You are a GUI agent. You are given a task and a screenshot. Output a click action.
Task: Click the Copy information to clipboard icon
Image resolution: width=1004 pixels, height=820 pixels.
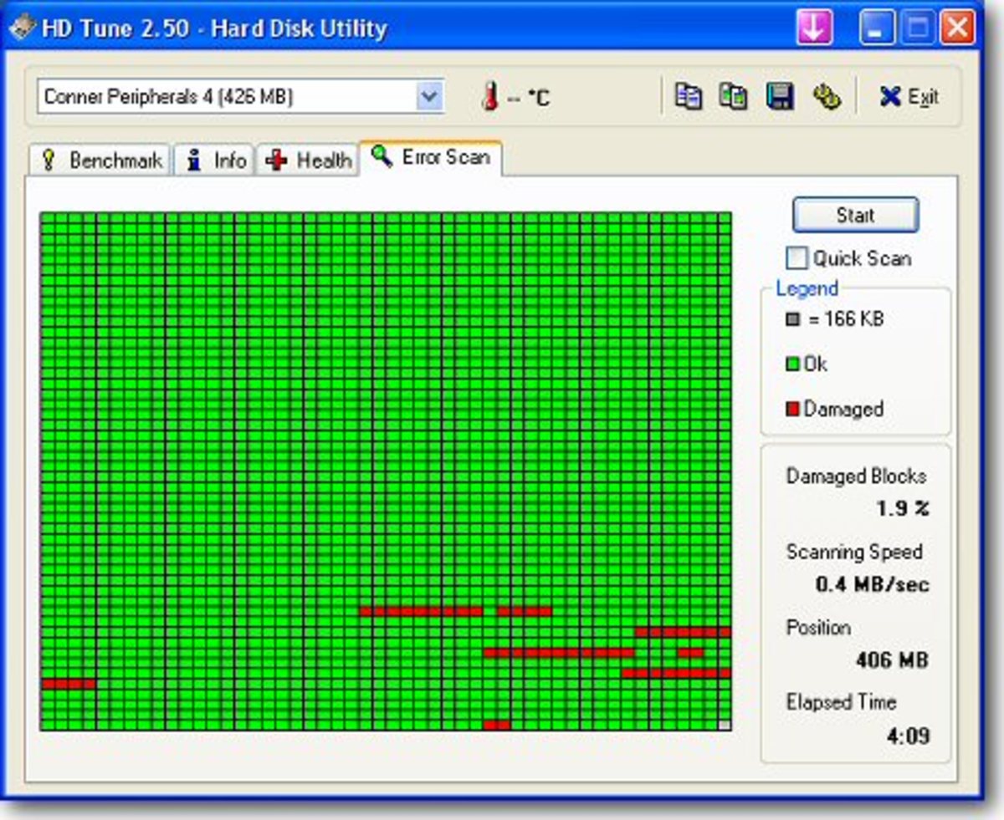click(x=689, y=97)
